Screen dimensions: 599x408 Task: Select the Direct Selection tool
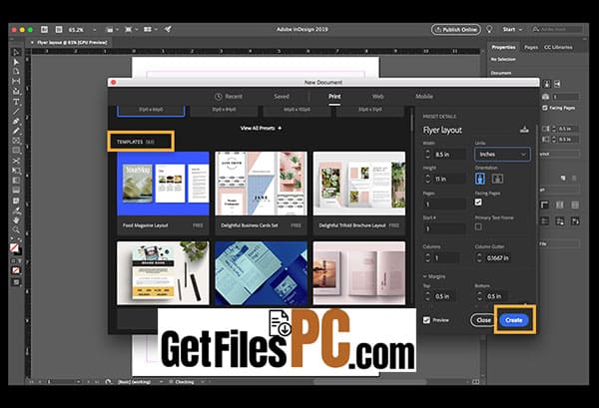[x=16, y=62]
